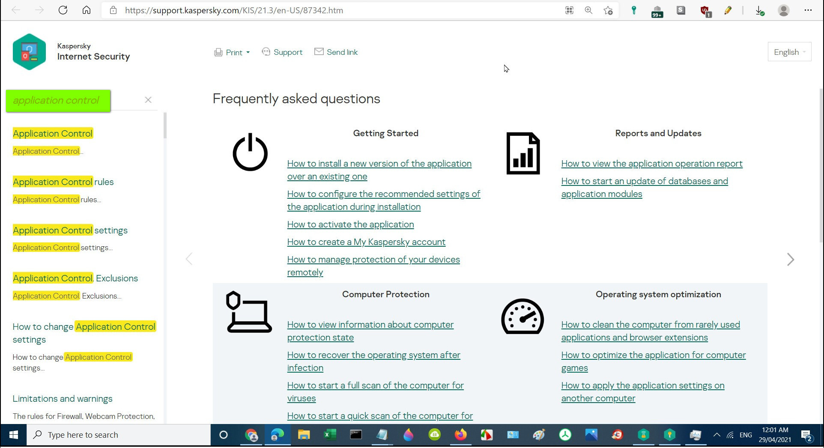Screen dimensions: 824x448
Task: Open How to change Application Control settings
Action: pos(84,333)
